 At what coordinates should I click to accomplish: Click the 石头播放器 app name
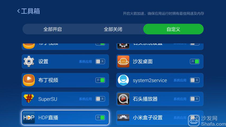(x=145, y=99)
